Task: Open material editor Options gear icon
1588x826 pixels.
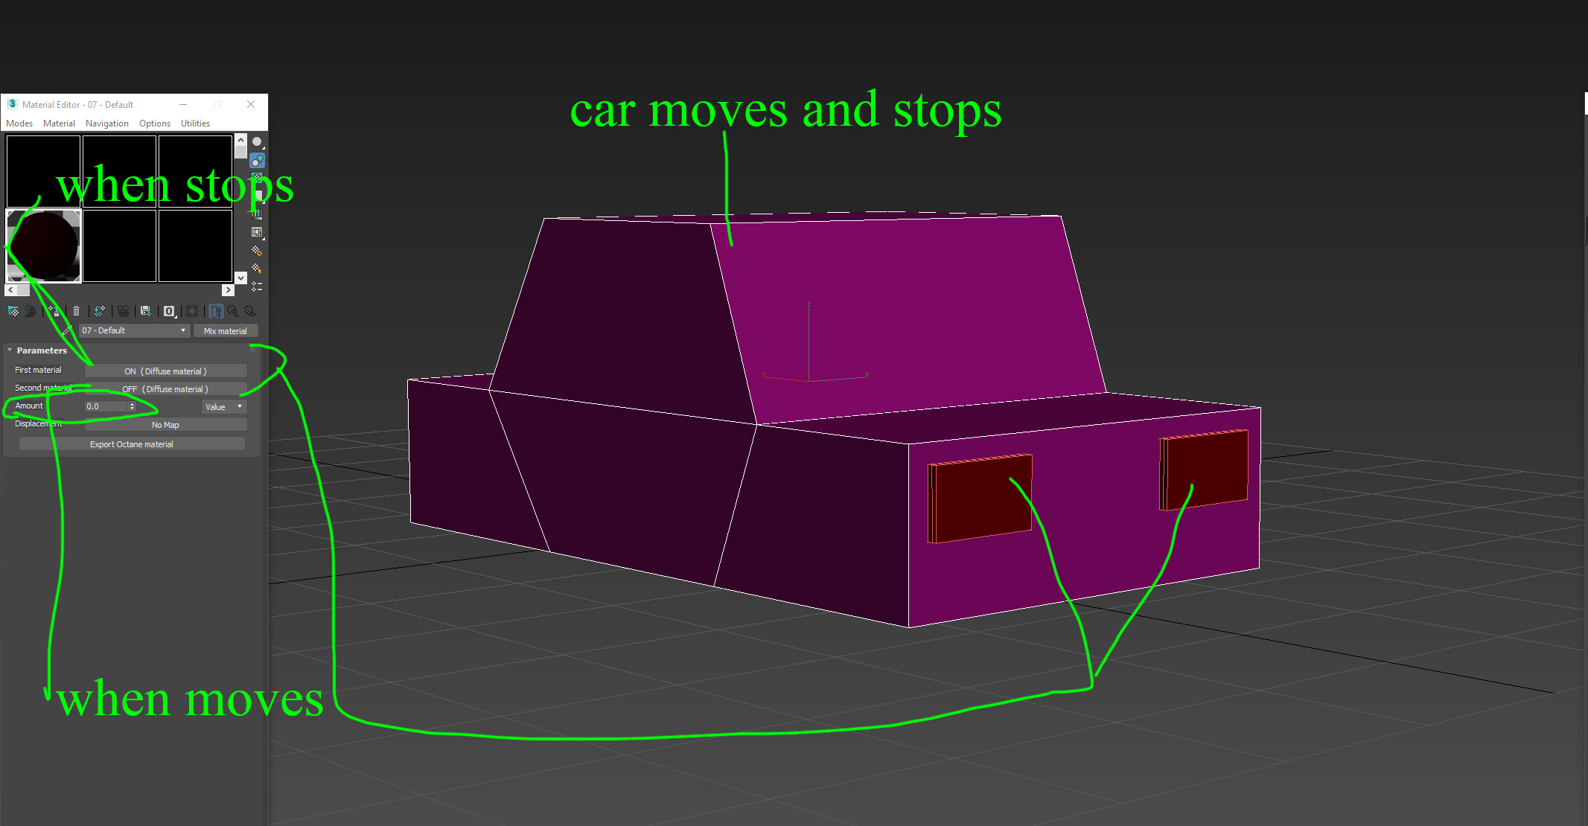Action: coord(257,251)
